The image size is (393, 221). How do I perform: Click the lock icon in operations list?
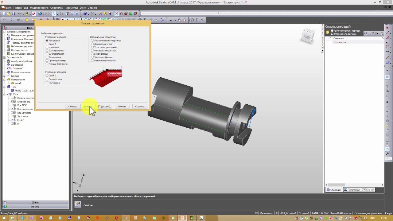(x=328, y=32)
